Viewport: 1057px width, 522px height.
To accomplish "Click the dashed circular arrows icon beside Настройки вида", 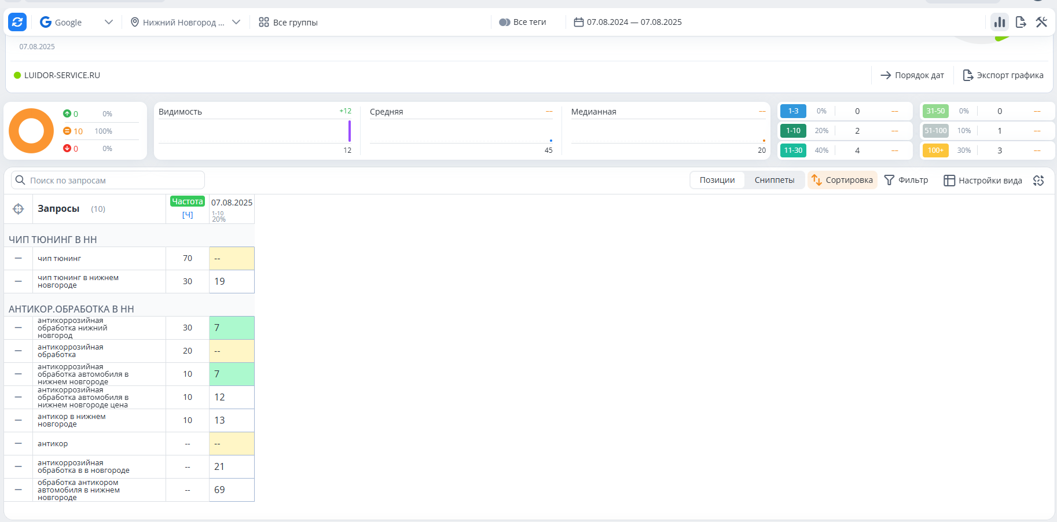I will point(1038,181).
